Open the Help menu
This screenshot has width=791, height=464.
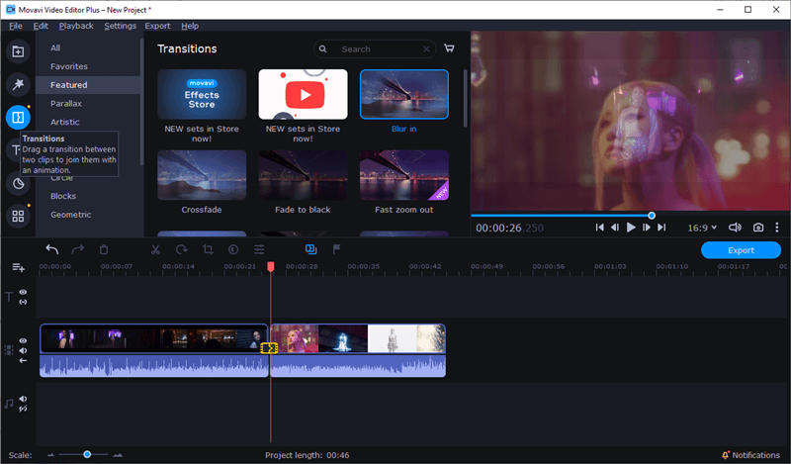click(190, 26)
